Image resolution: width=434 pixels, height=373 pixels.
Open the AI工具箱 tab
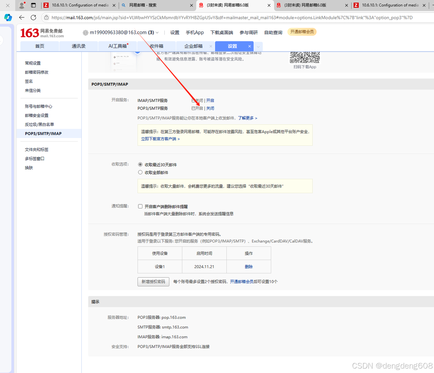click(118, 46)
